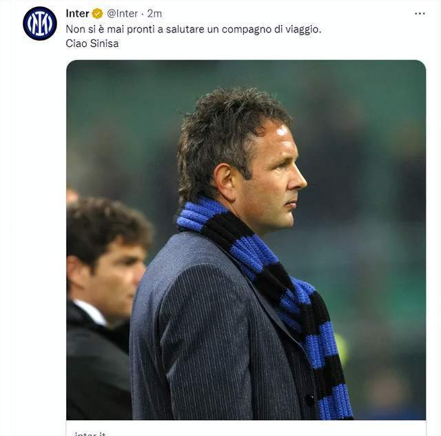Select the Ciao Sinisa line of text

[92, 43]
